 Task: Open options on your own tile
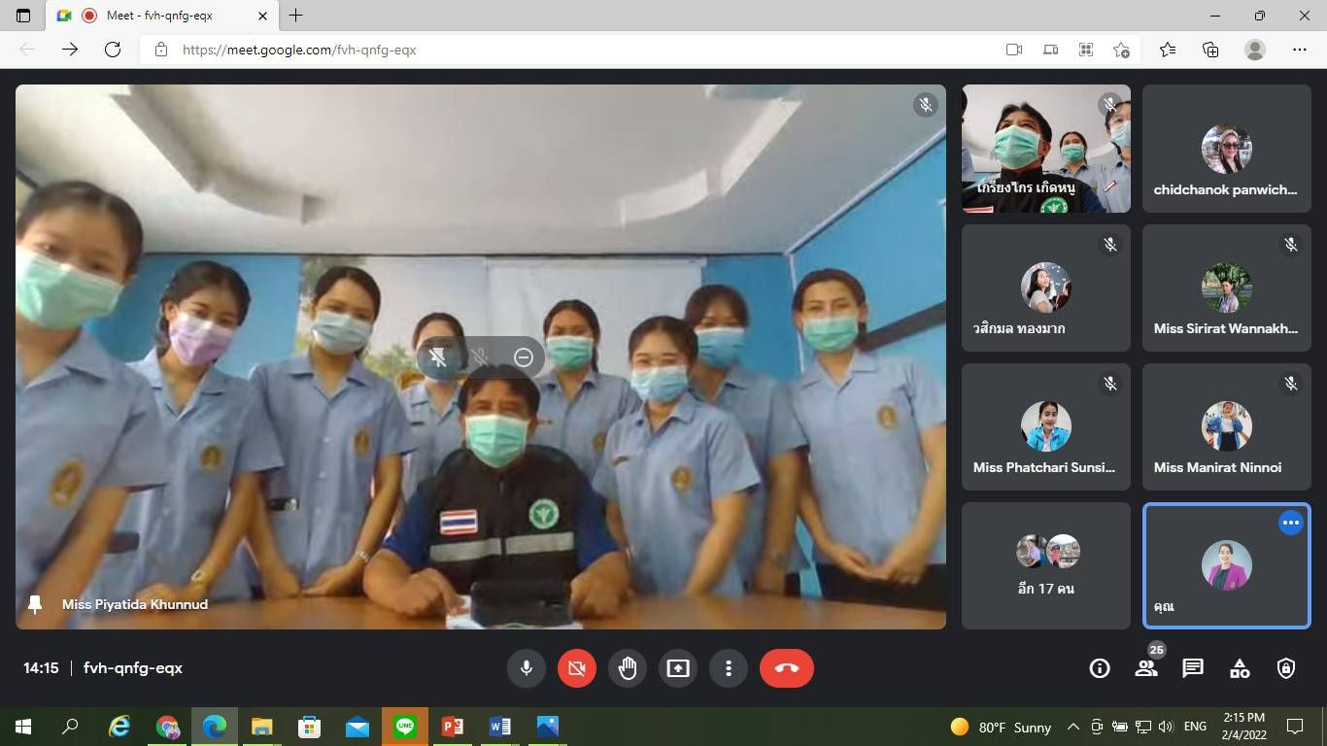[x=1290, y=523]
